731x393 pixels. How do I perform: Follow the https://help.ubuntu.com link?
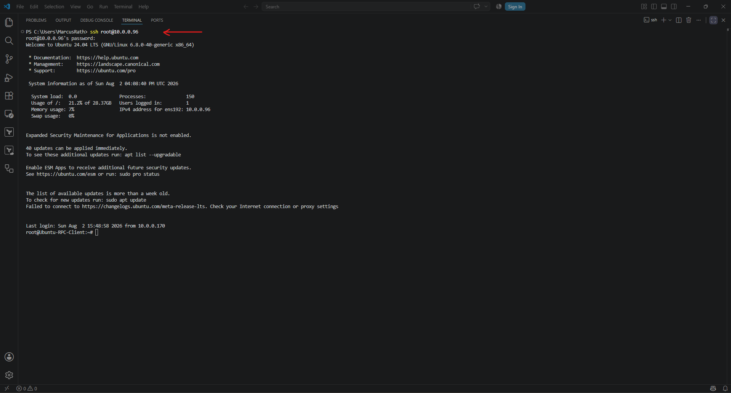tap(108, 58)
